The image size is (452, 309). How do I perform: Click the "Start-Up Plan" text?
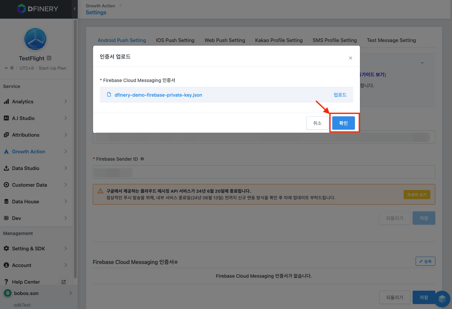pos(52,68)
